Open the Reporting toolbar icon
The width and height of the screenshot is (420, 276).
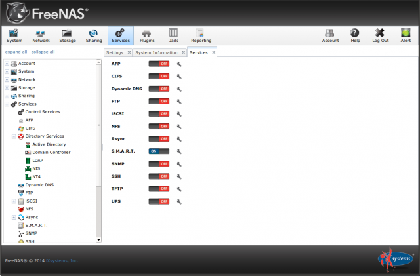coord(201,35)
